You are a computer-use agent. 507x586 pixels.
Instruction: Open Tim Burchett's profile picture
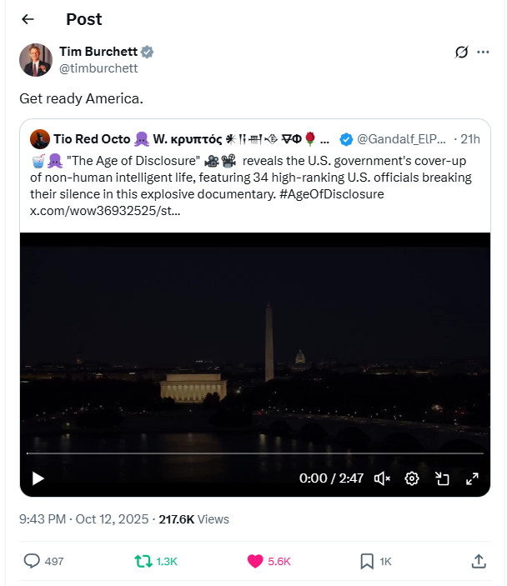tap(35, 59)
